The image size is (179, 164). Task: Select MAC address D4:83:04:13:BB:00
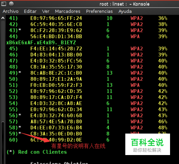pos(56,55)
